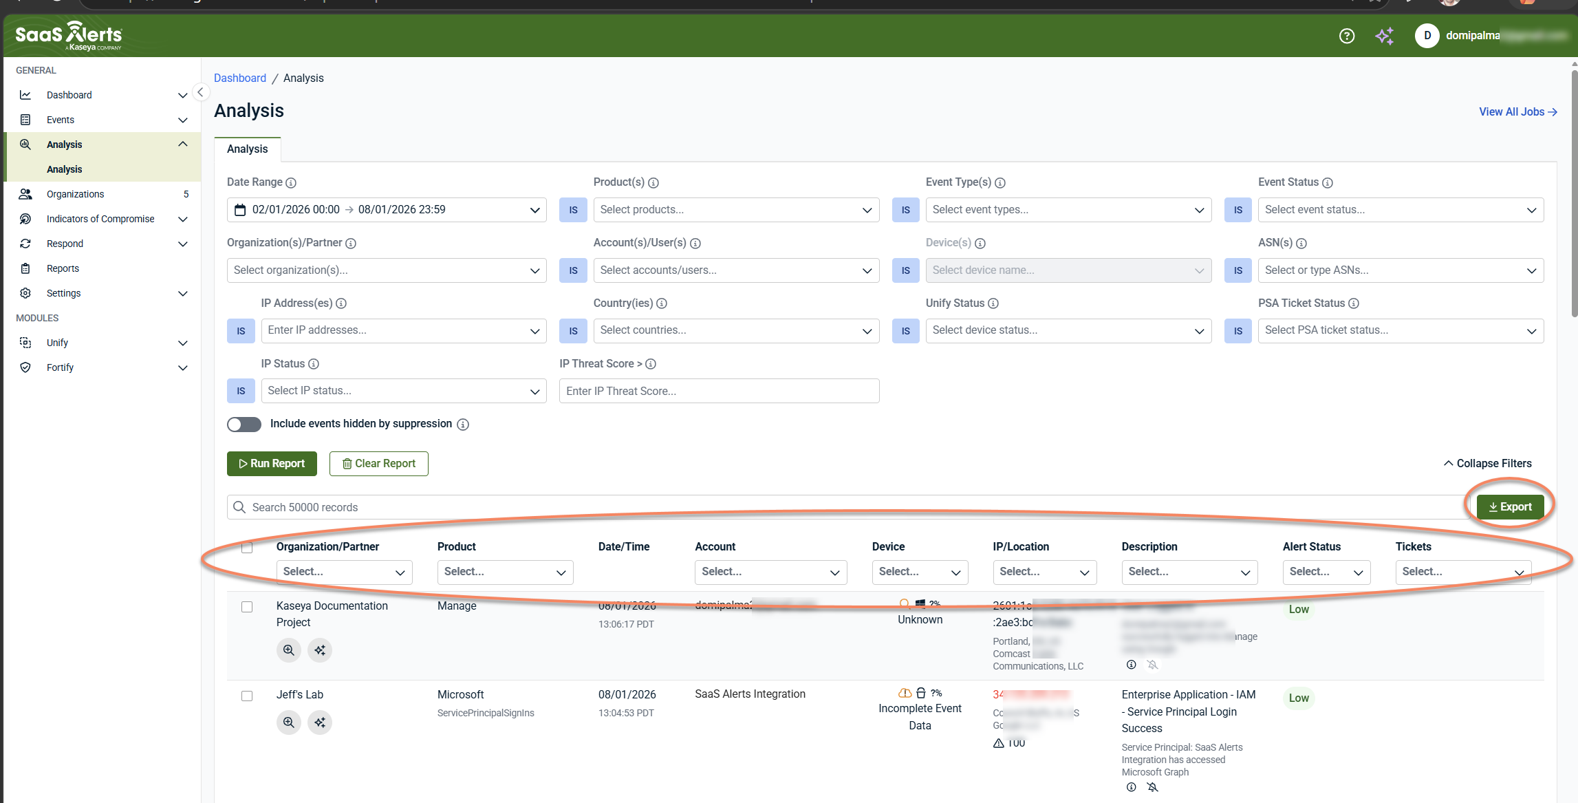Open the Select PSA ticket status dropdown
The image size is (1578, 803).
(1401, 331)
